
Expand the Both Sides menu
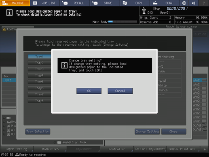pos(50,149)
